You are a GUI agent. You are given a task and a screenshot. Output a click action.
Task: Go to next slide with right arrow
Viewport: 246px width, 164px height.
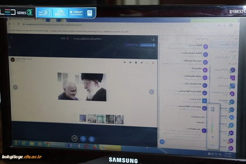151,91
